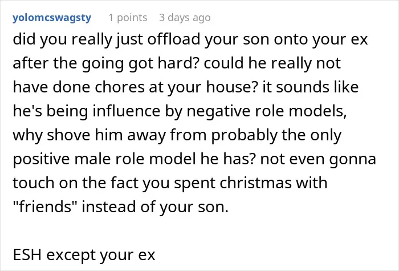Click the word "probably" in the comment
This screenshot has width=399, height=271.
(245, 135)
